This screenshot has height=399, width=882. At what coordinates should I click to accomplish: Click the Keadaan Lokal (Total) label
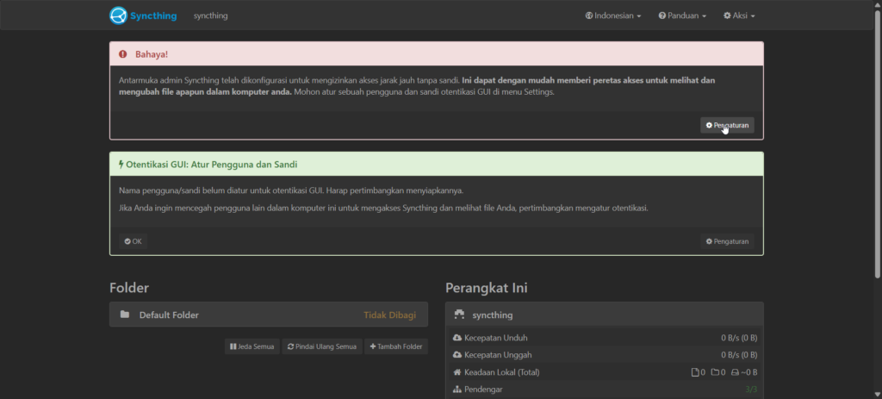tap(502, 372)
